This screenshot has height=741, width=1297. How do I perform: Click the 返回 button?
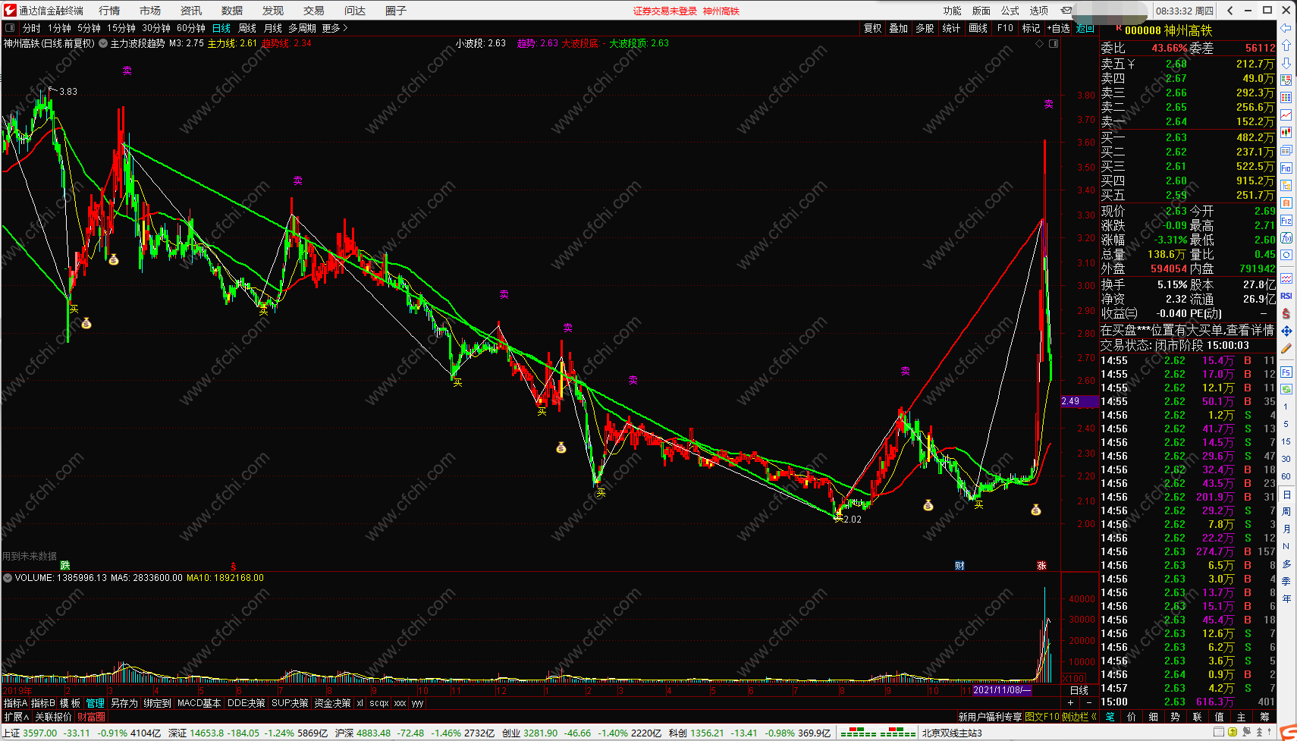(1085, 28)
